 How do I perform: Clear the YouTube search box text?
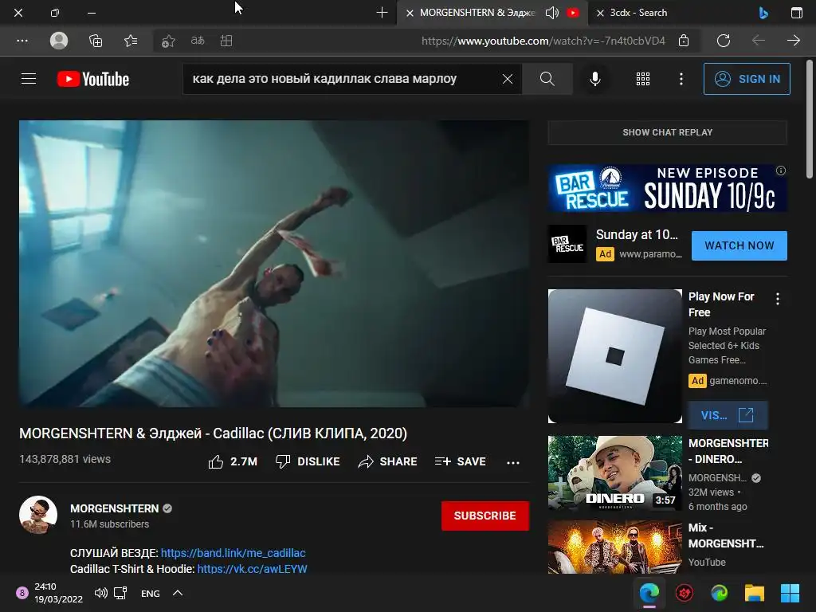(508, 79)
